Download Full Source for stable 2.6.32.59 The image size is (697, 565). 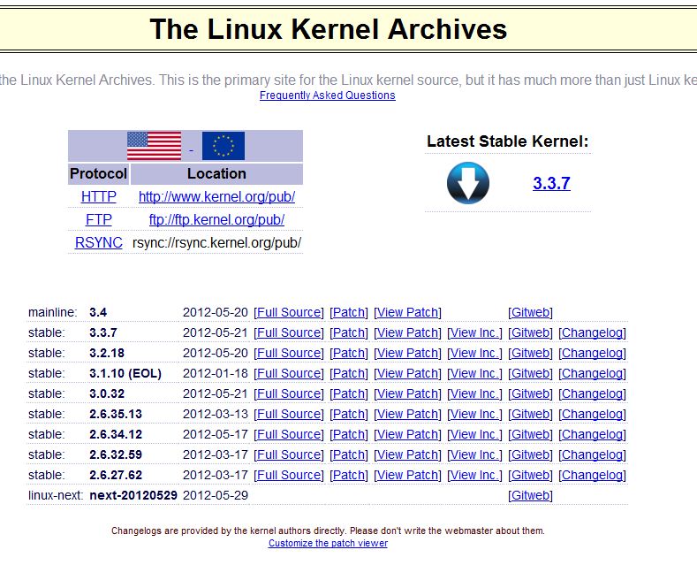point(289,454)
